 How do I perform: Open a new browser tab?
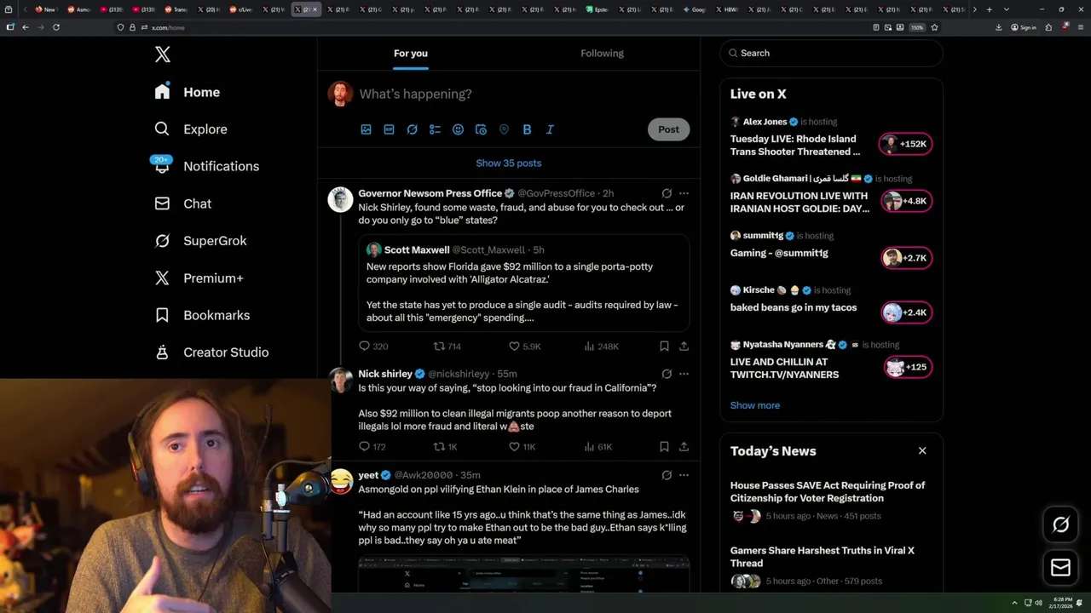click(x=989, y=9)
